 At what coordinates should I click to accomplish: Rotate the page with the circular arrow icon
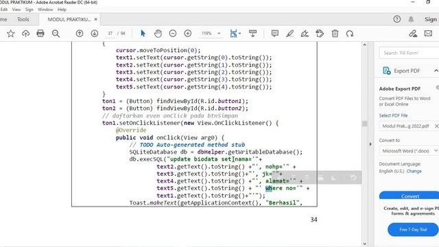click(x=350, y=34)
